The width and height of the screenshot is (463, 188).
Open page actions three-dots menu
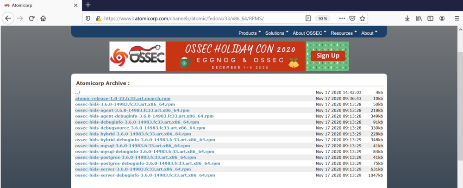pos(342,19)
